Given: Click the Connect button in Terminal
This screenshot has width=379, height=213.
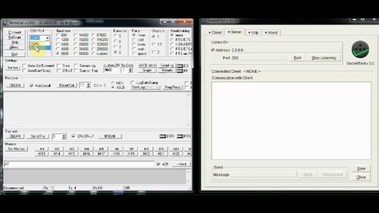Looking at the screenshot, I should (x=15, y=33).
